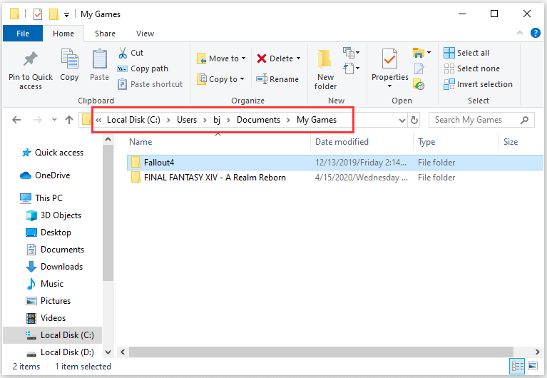Click the horizontal scrollbar in file list
This screenshot has width=547, height=378.
(x=321, y=352)
